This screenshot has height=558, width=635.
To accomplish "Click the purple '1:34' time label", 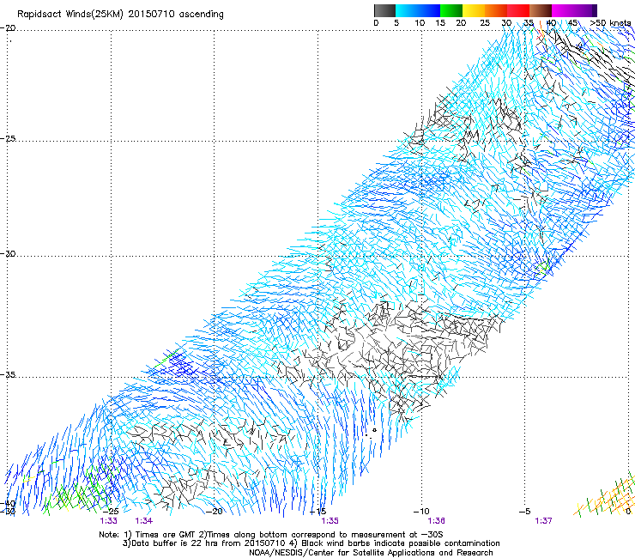I will pyautogui.click(x=144, y=521).
